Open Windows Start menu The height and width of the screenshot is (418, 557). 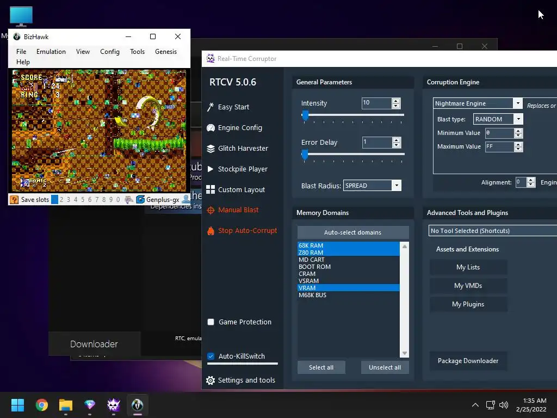(17, 405)
